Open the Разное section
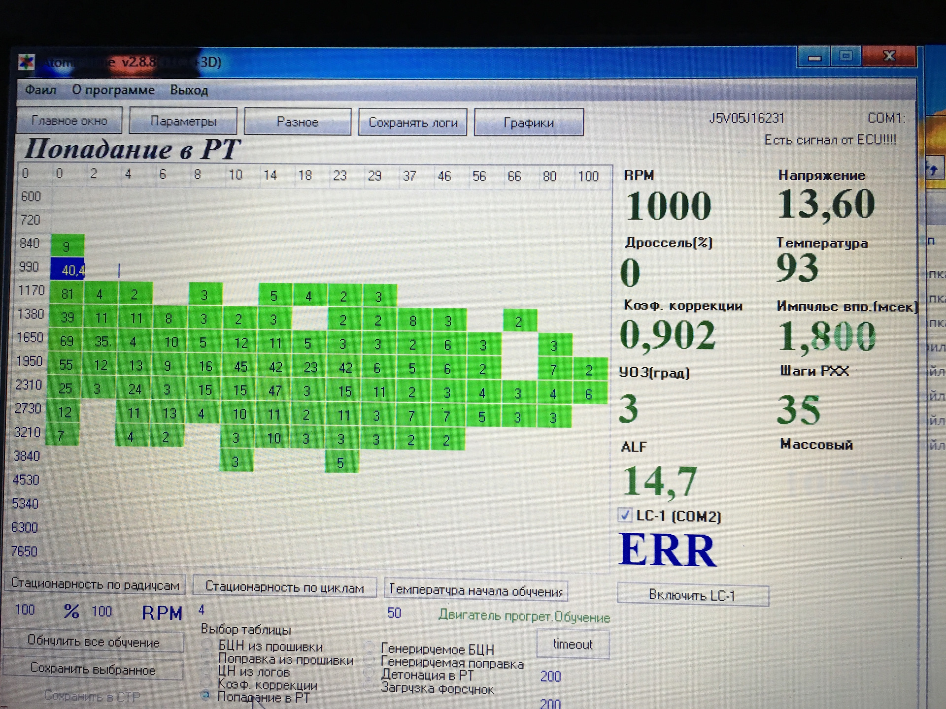The height and width of the screenshot is (709, 946). click(298, 122)
